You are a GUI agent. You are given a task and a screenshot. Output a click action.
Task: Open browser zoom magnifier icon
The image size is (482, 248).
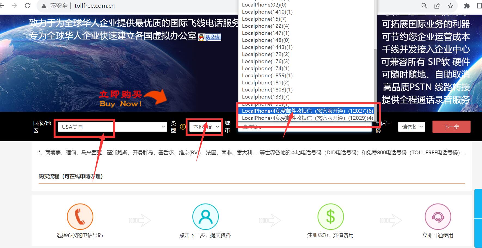pyautogui.click(x=424, y=6)
